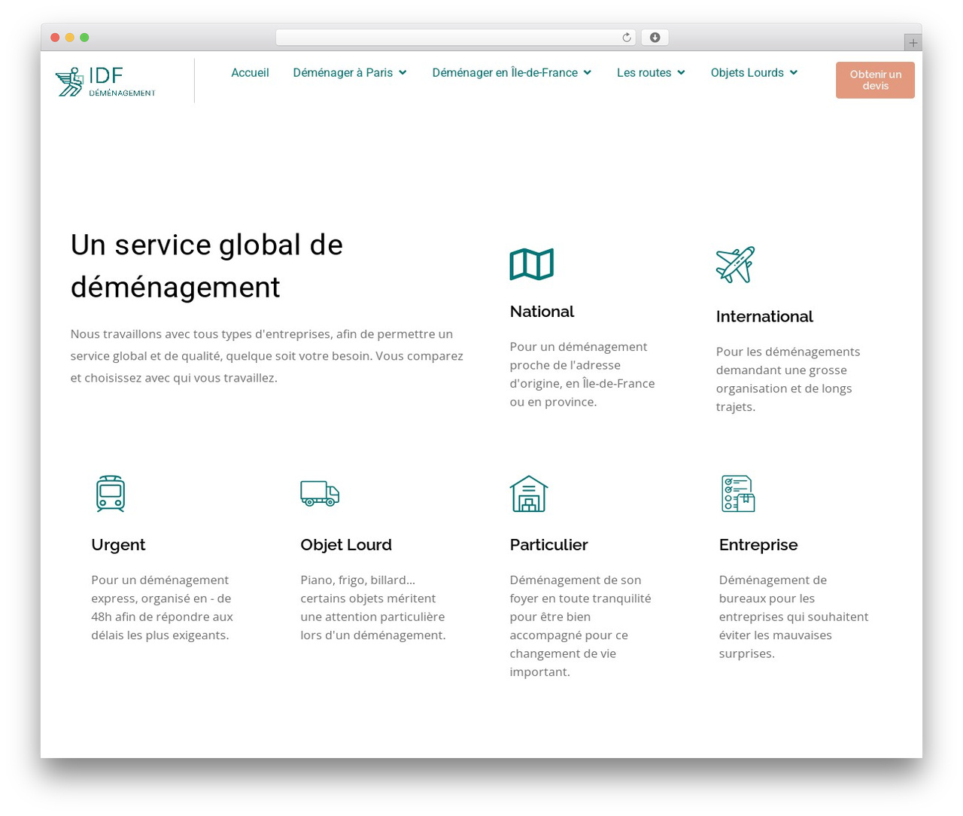Click the Objet Lourd truck icon
963x816 pixels.
click(x=320, y=493)
